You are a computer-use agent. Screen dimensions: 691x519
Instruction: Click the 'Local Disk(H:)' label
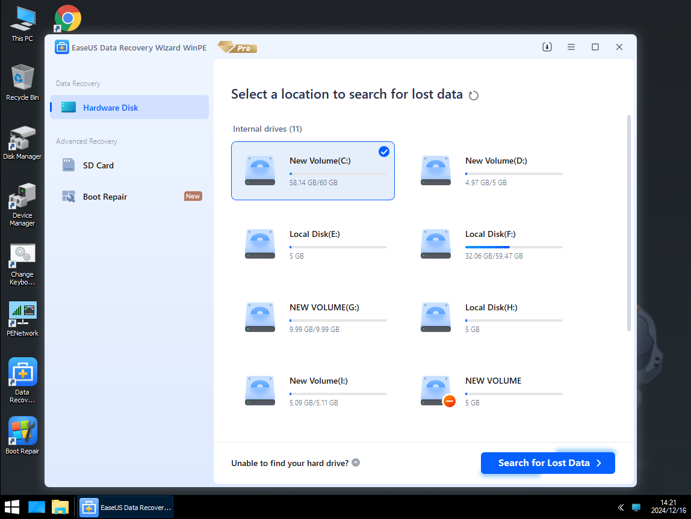point(491,308)
